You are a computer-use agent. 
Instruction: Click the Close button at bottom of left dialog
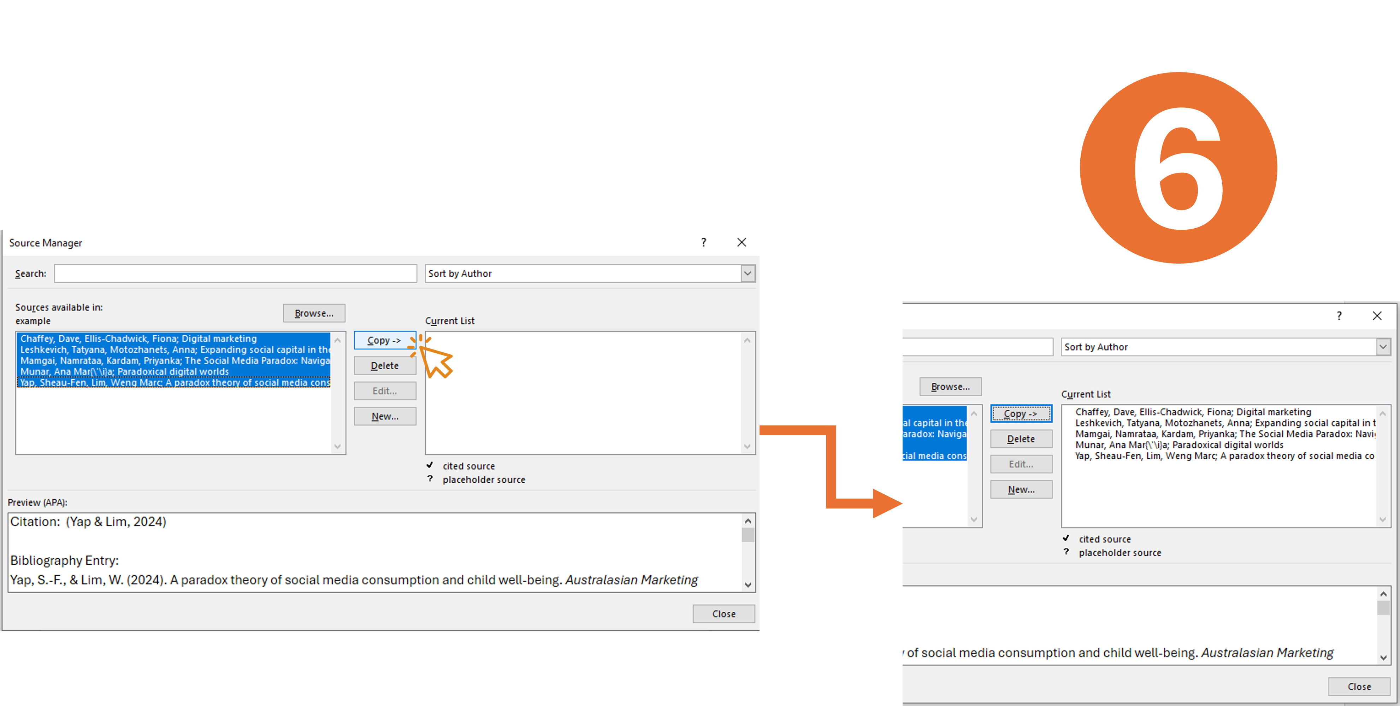click(x=723, y=614)
